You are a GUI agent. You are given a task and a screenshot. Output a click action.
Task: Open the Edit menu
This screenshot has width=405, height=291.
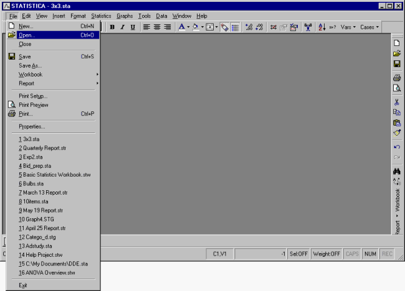[26, 16]
